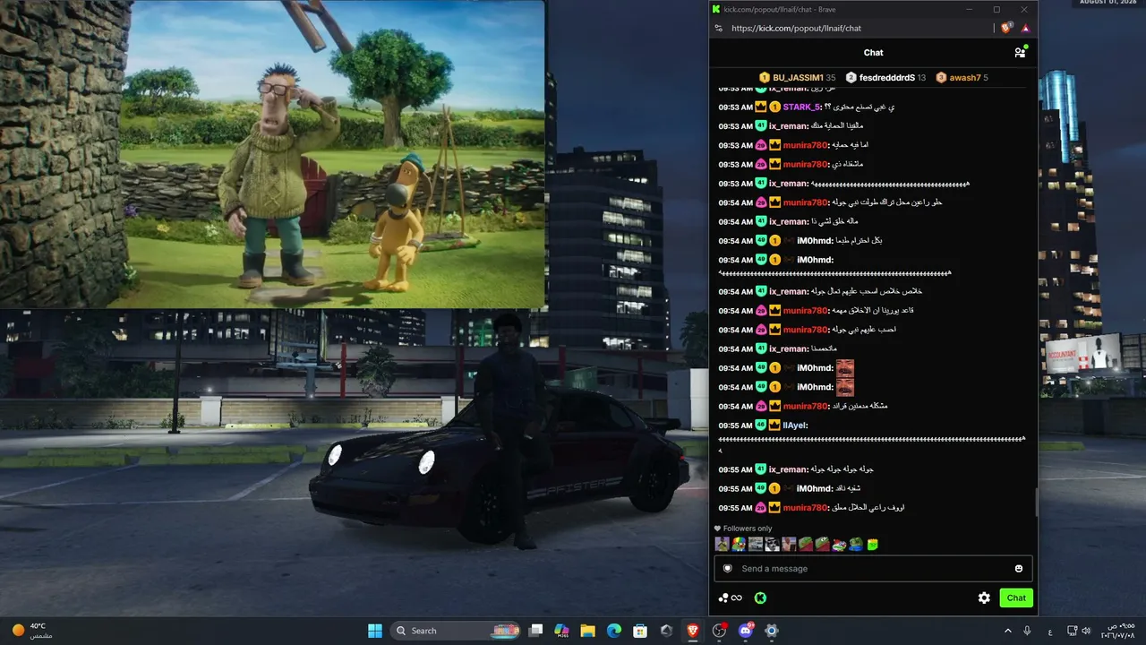Screen dimensions: 1146x645
Task: Open Microsoft Store from taskbar
Action: [x=640, y=631]
